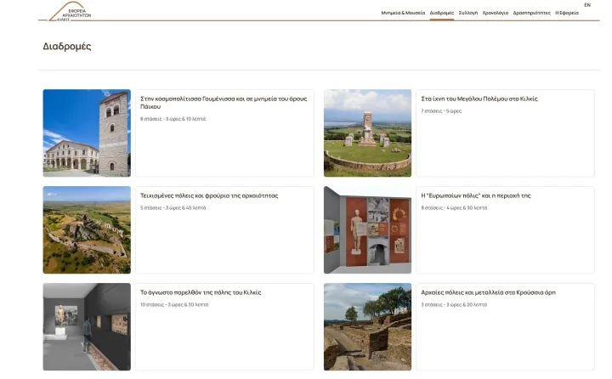Open the museum exhibit statue thumbnail
Viewport: 612px width, 379px height.
click(367, 229)
